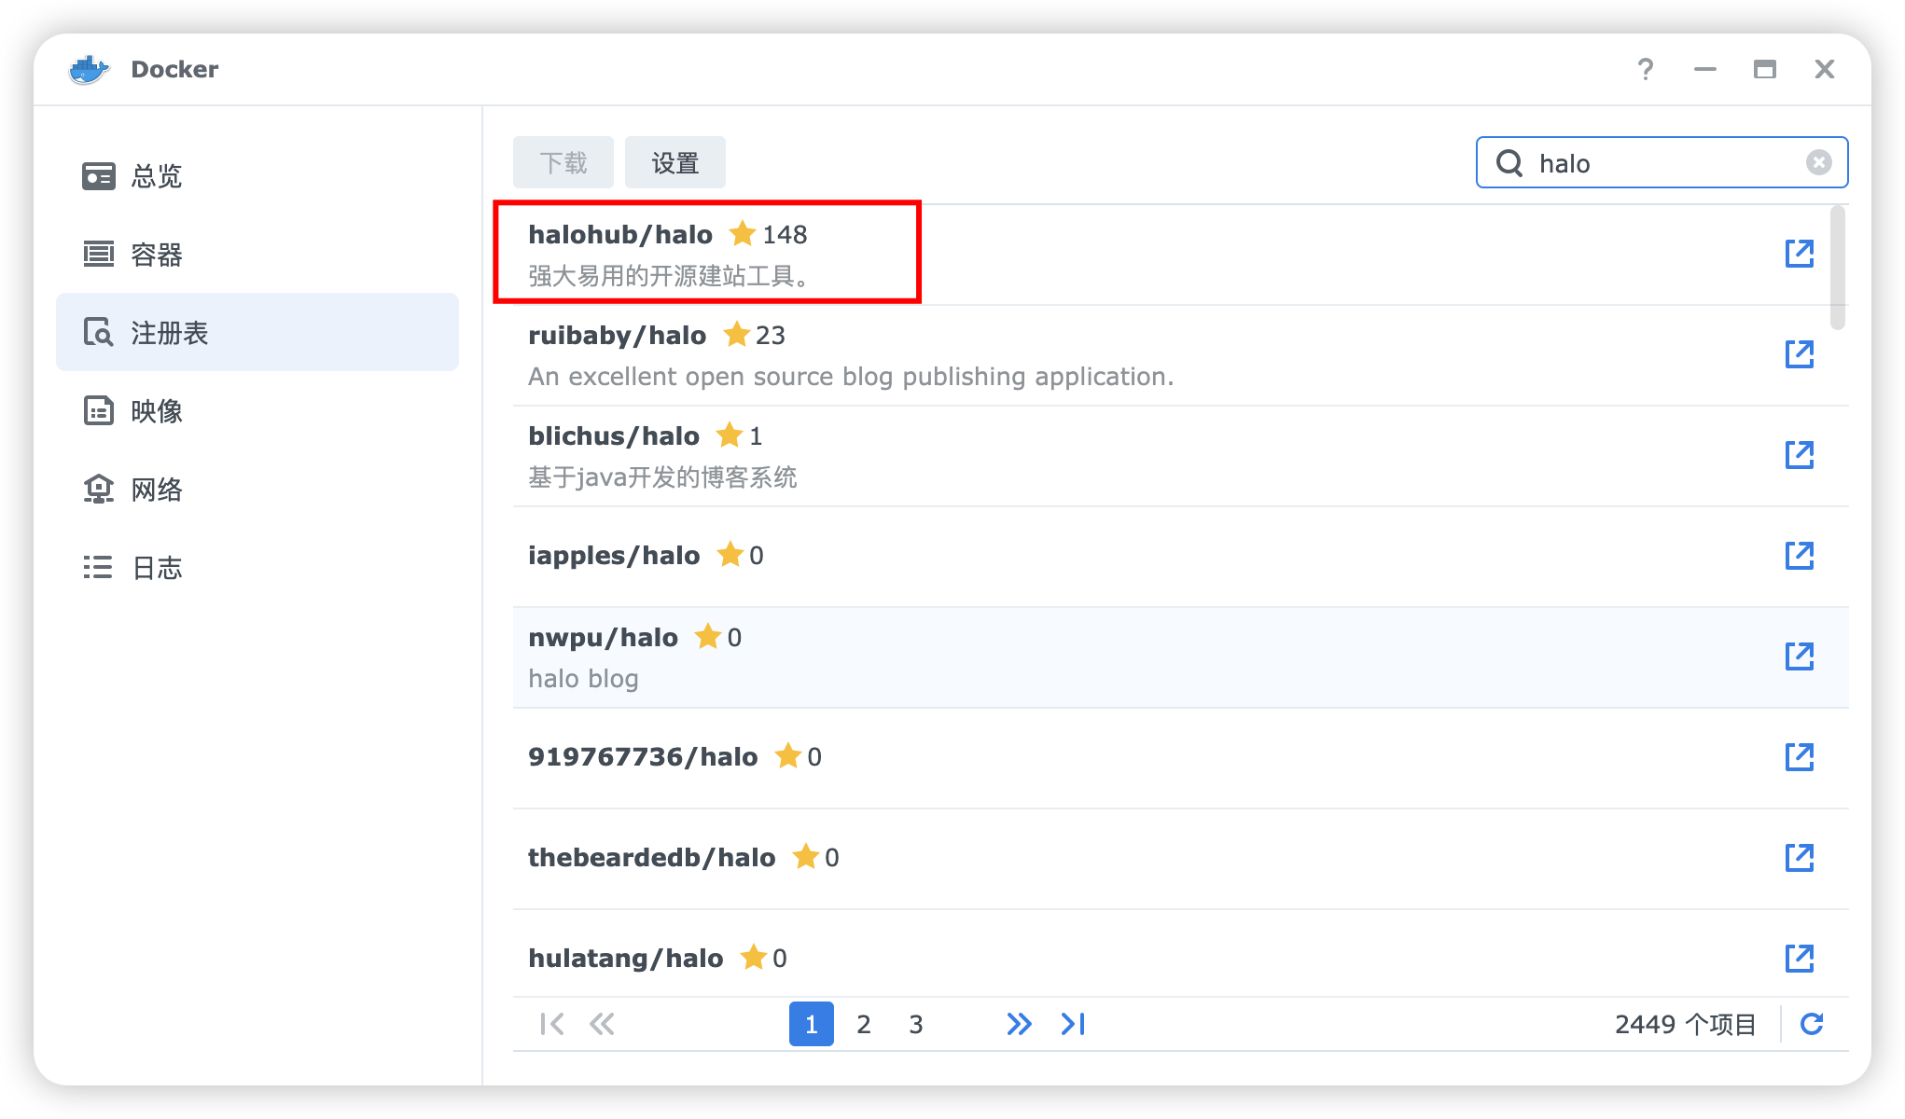Go to the next page arrow

1019,1024
